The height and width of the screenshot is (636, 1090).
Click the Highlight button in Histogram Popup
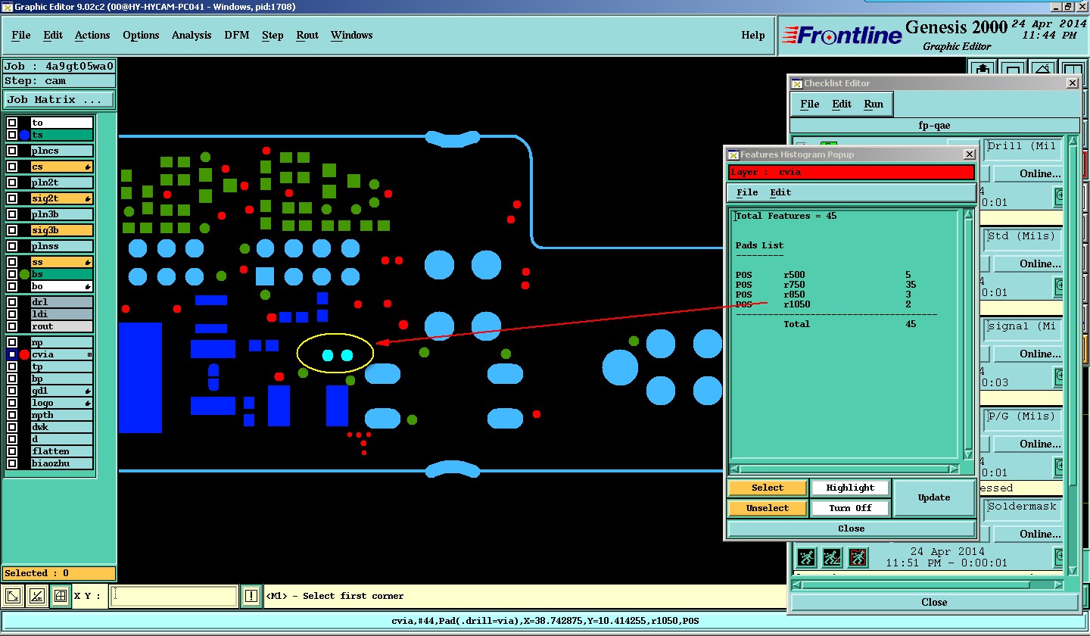coord(850,488)
